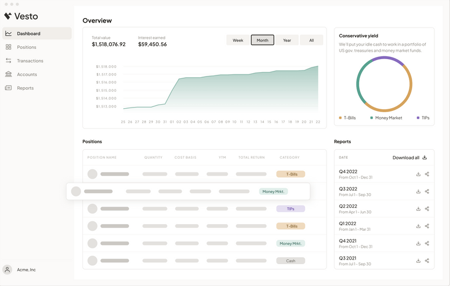The height and width of the screenshot is (286, 450).
Task: Download the Q4 2021 report
Action: tap(418, 244)
